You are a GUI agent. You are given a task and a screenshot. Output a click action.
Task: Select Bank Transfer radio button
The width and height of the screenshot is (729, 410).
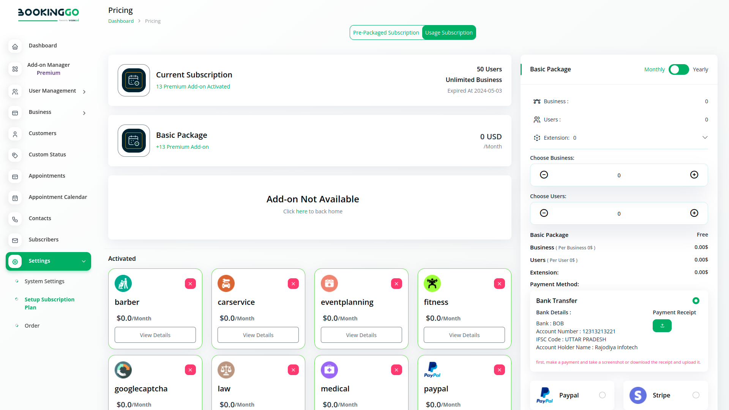coord(696,301)
